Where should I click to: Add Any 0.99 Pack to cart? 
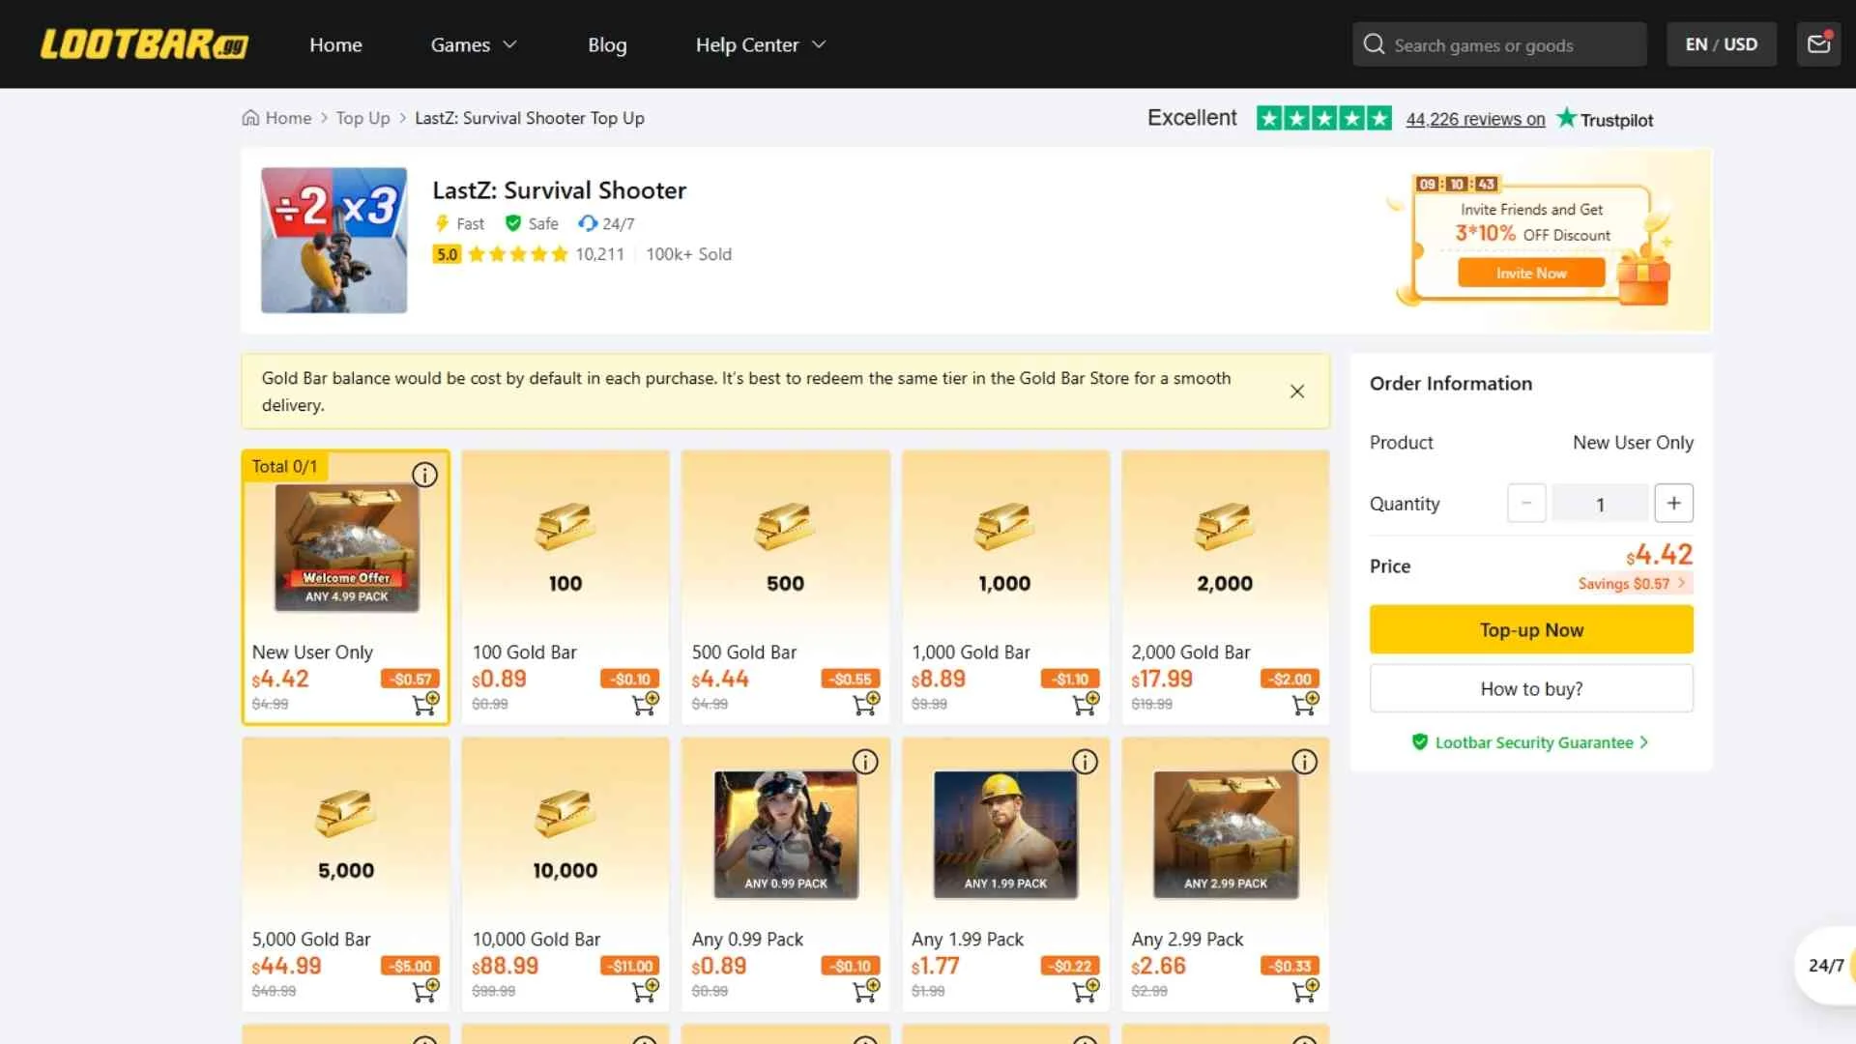(x=865, y=990)
